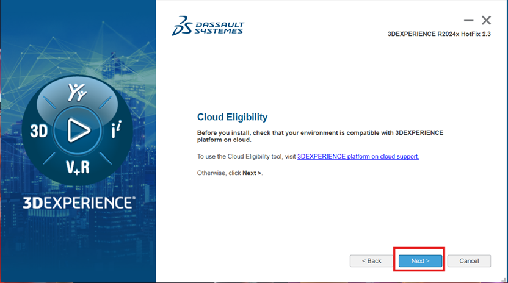The width and height of the screenshot is (508, 283).
Task: Close the installer window
Action: (x=486, y=20)
